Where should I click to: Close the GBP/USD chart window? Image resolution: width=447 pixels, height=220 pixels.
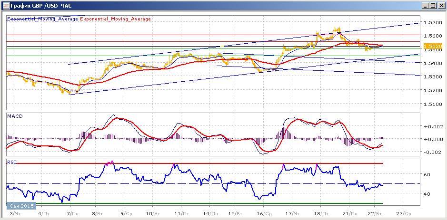441,5
